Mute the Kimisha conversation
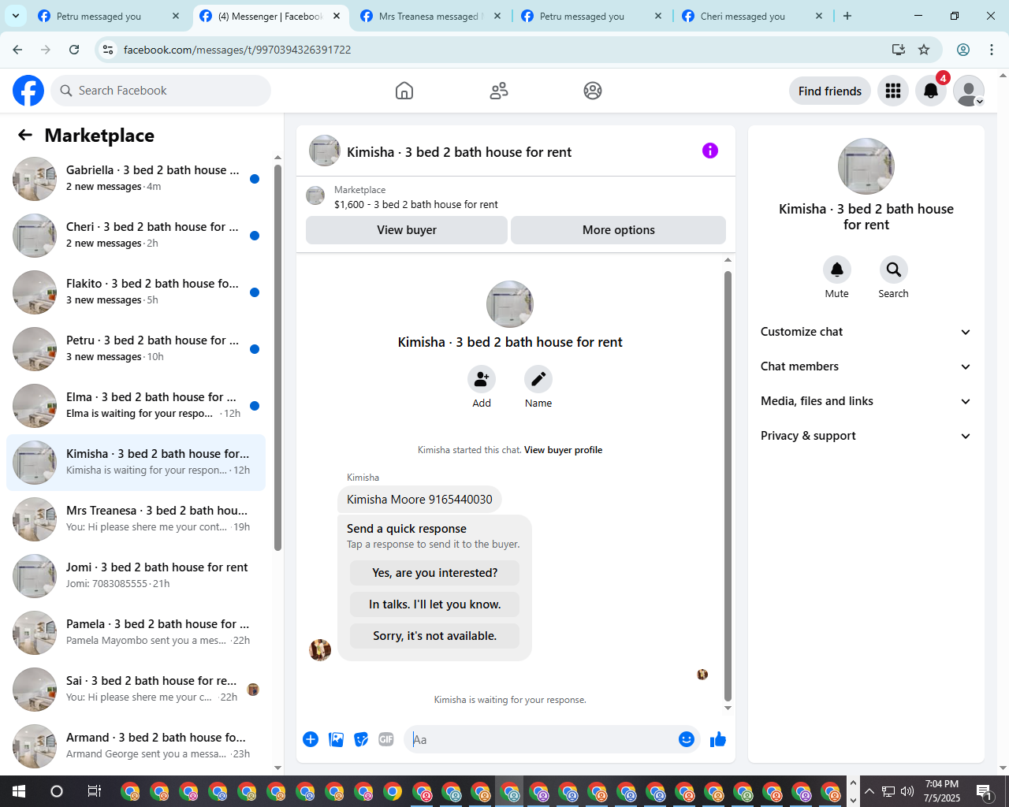 pyautogui.click(x=837, y=270)
